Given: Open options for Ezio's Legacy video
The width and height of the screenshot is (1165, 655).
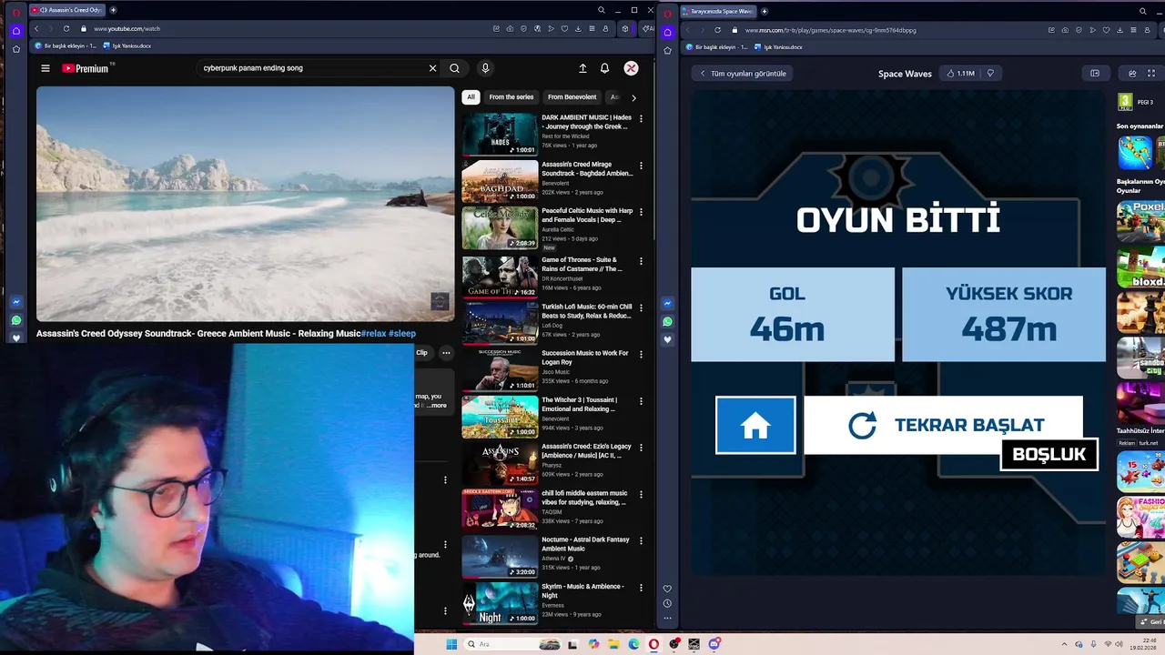Looking at the screenshot, I should [x=641, y=448].
